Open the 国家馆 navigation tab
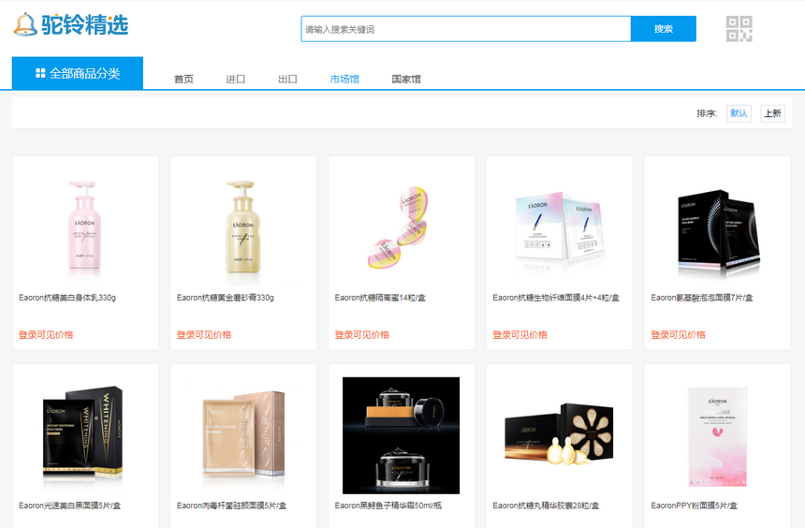 [406, 80]
